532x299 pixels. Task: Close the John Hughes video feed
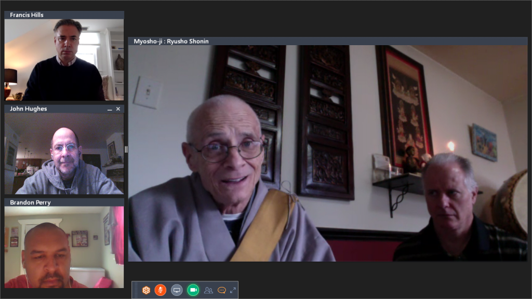tap(118, 109)
